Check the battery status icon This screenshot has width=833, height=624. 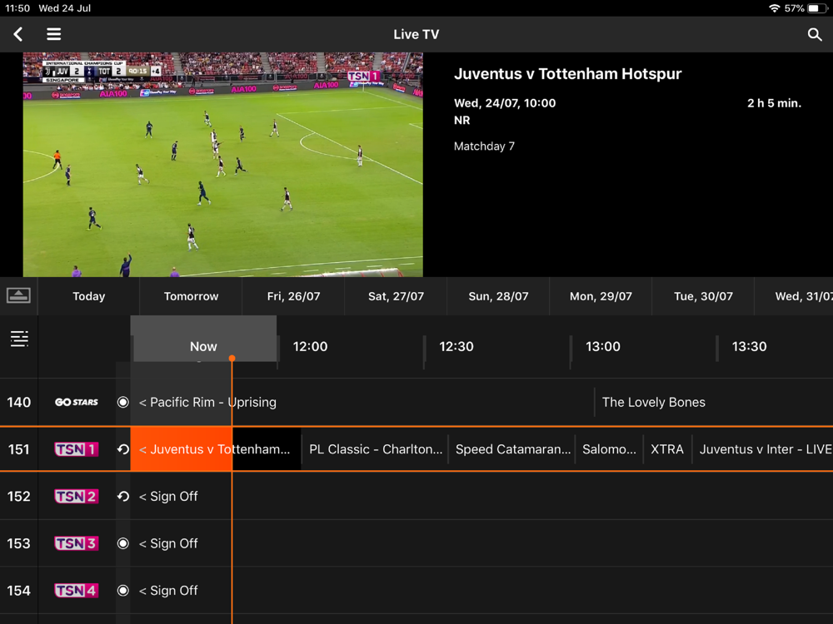click(x=817, y=8)
